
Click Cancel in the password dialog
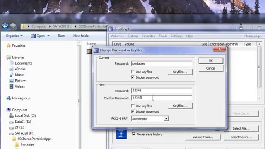tap(211, 68)
